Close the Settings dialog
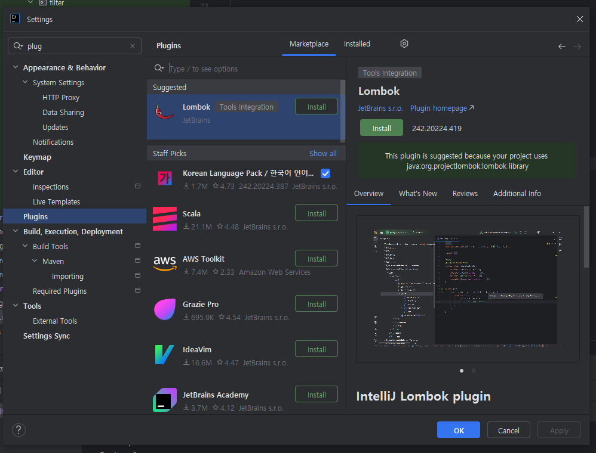Viewport: 596px width, 453px height. (x=580, y=19)
